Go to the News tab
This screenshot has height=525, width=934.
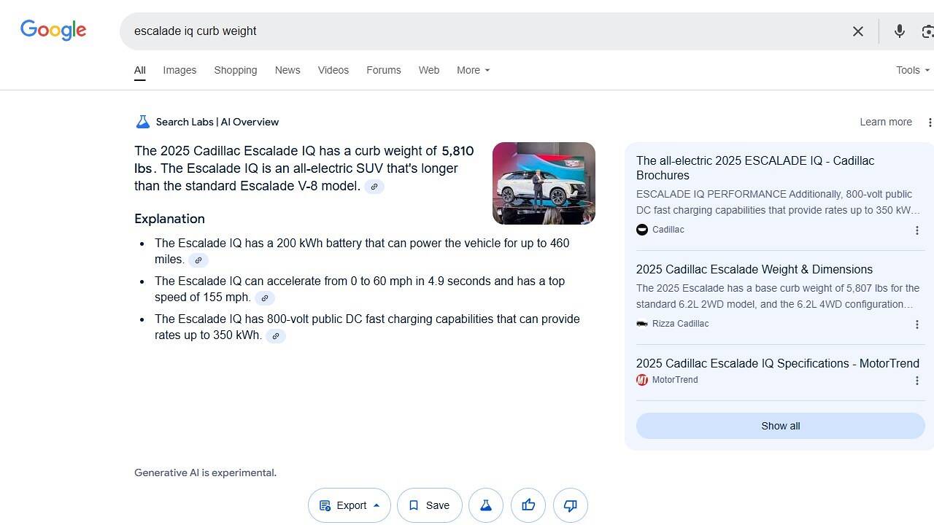(x=287, y=70)
